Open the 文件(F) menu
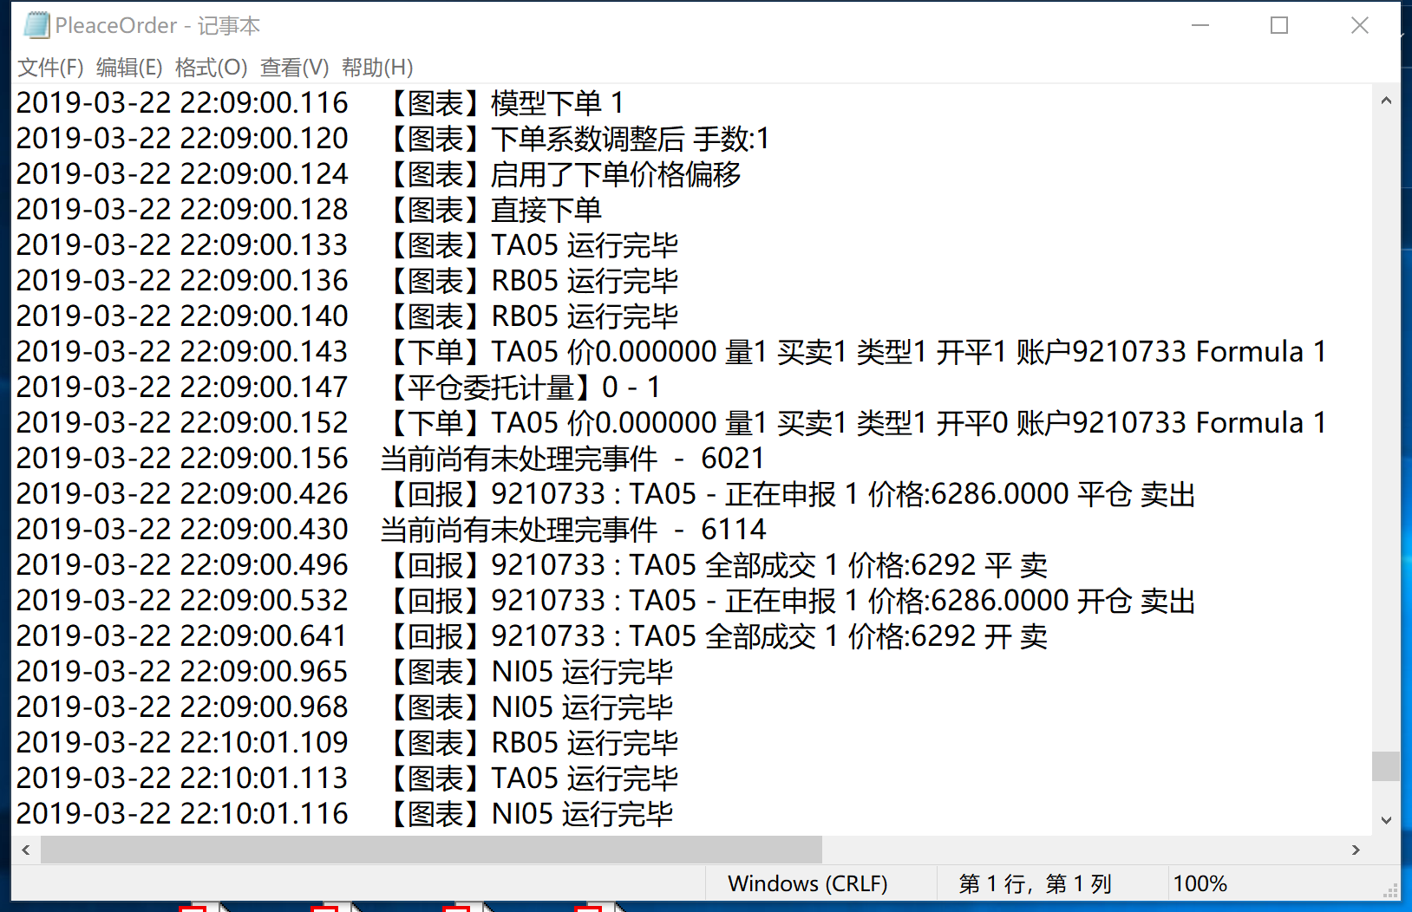 point(50,68)
